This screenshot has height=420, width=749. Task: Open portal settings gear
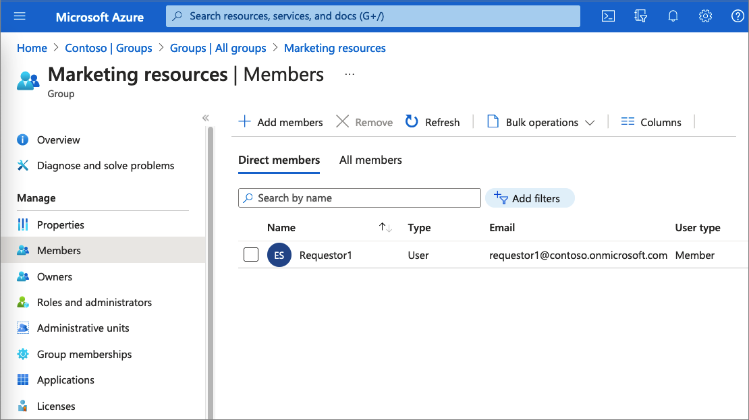point(705,16)
